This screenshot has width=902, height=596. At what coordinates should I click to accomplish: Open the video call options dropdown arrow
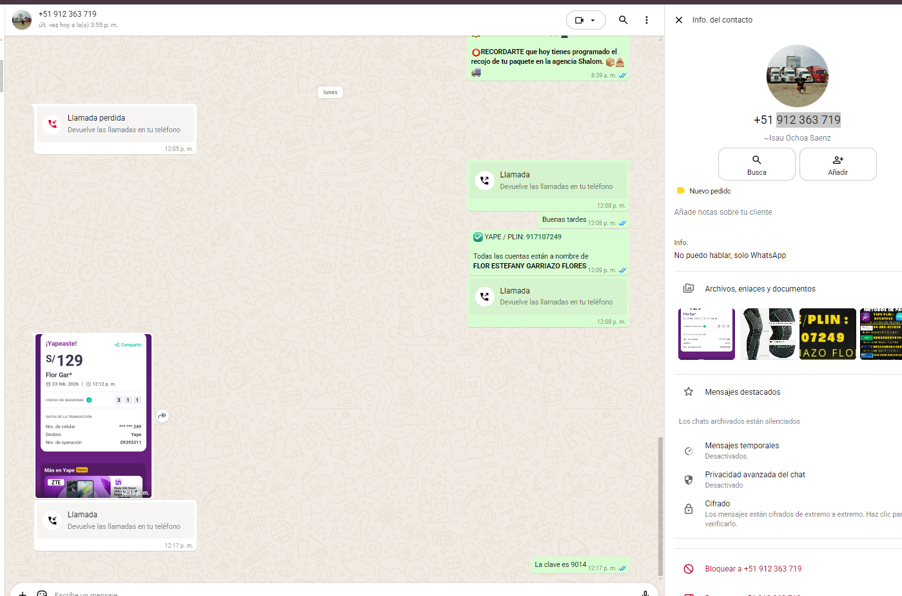coord(593,20)
